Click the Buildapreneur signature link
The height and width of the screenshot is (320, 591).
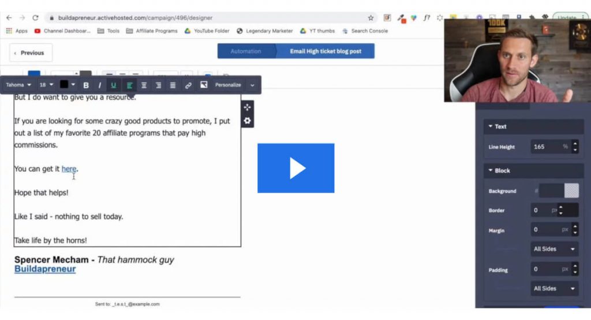point(45,269)
